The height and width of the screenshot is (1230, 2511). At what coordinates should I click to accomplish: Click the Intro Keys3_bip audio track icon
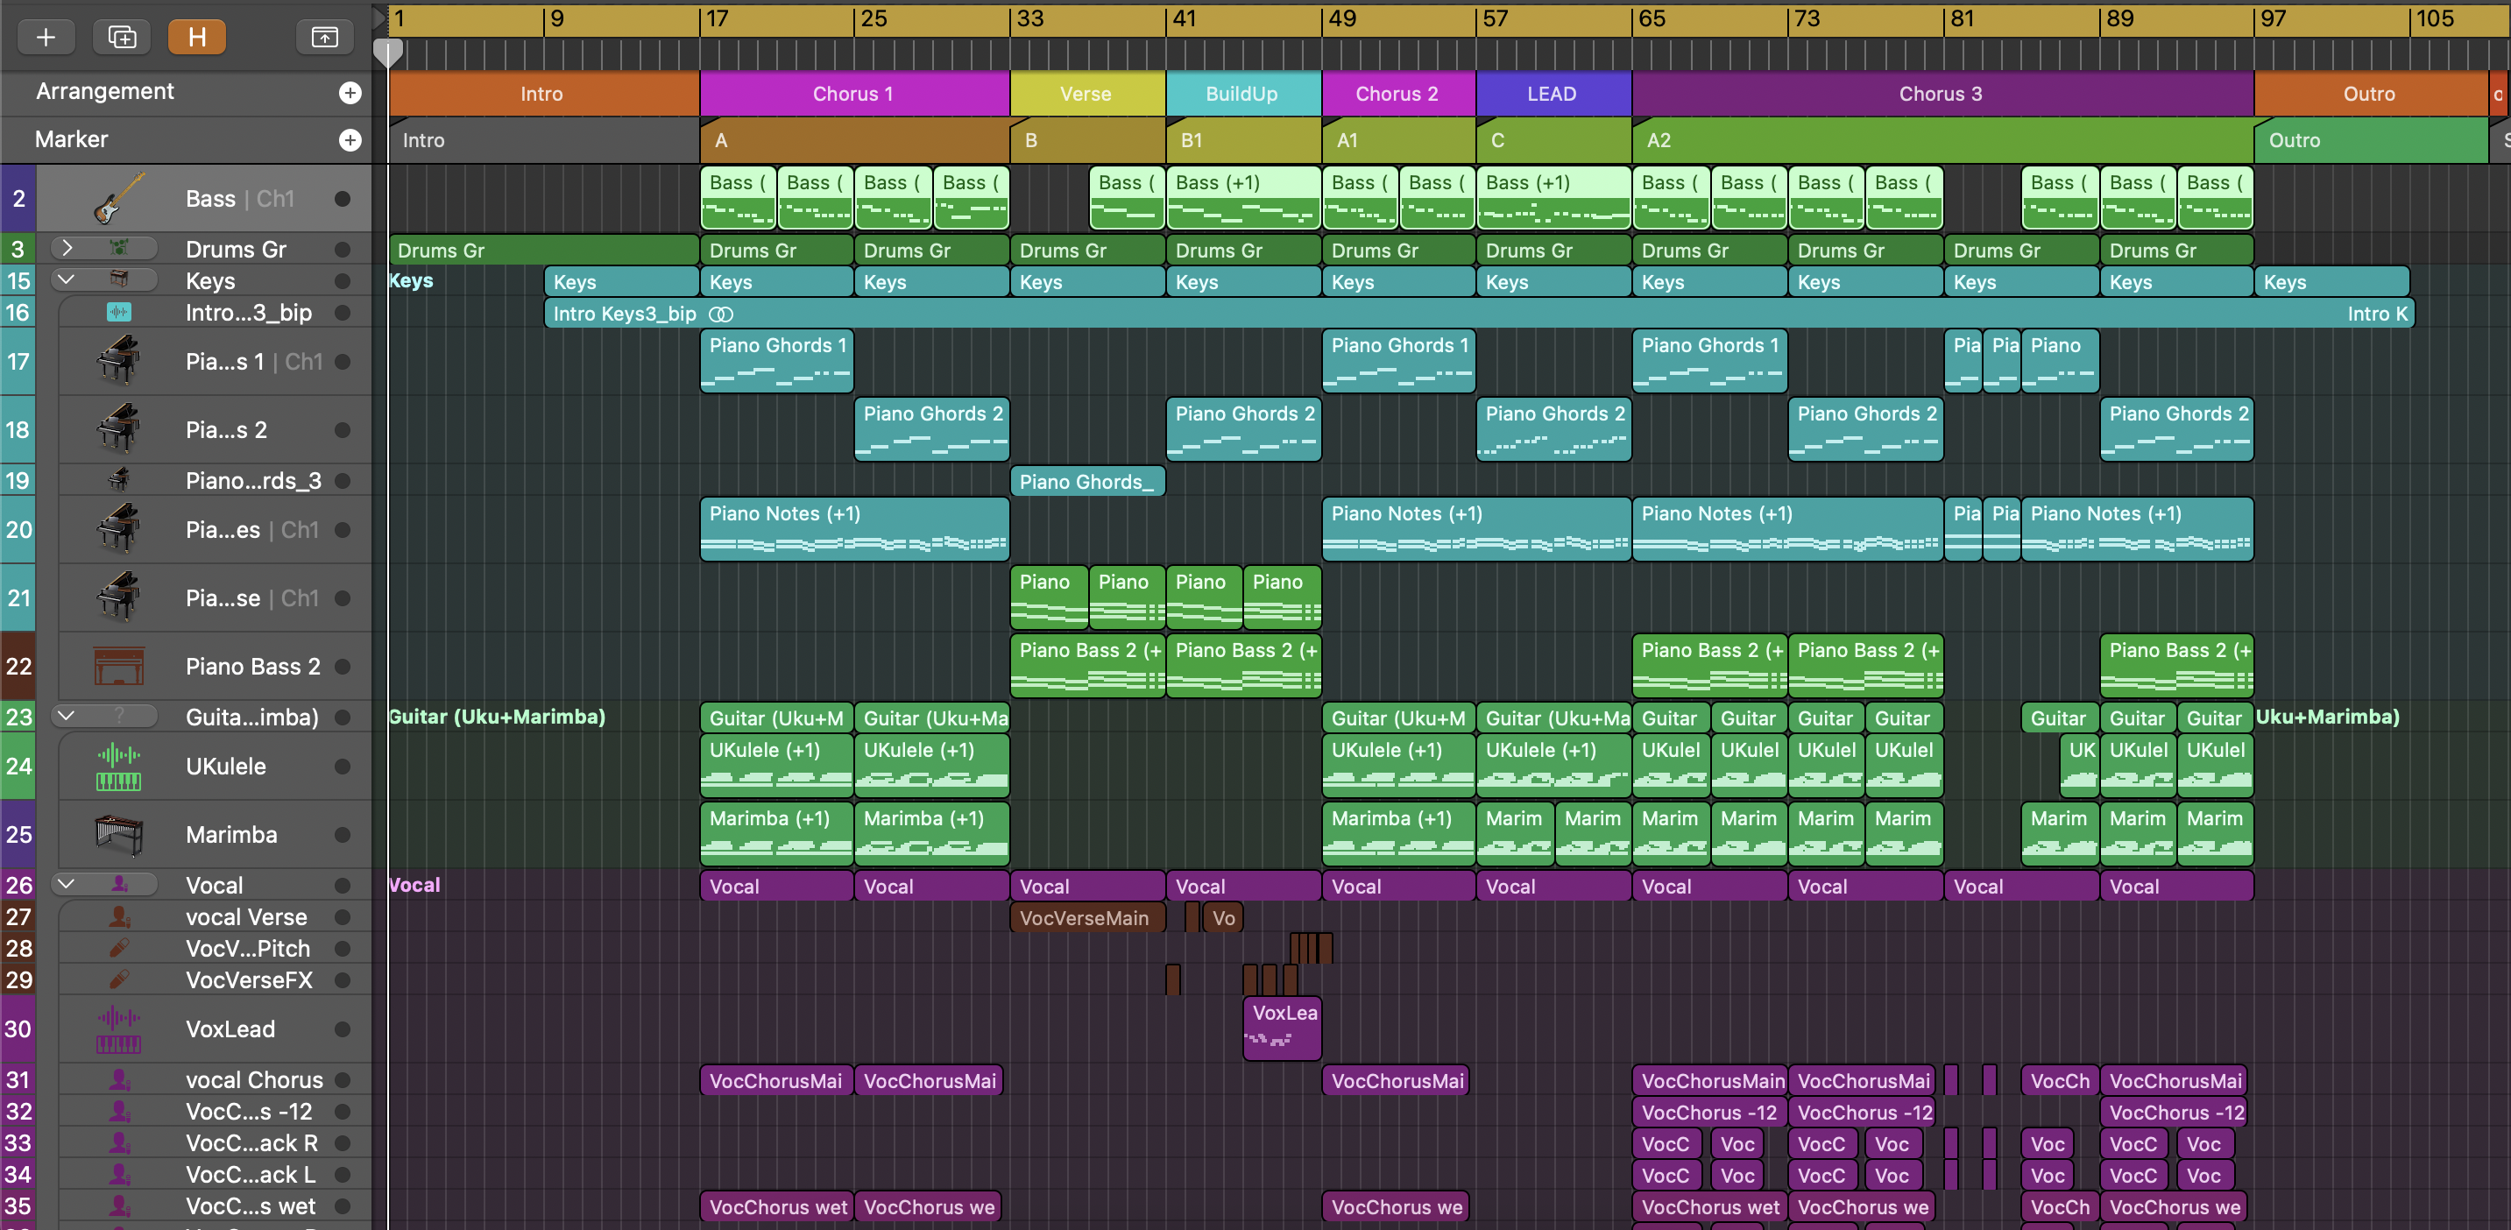[x=119, y=313]
